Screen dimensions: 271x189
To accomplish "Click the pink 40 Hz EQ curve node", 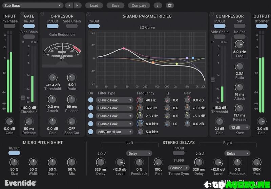I will 124,48.
